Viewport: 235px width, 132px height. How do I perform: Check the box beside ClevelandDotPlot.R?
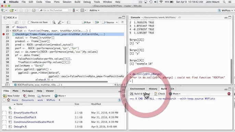pyautogui.click(x=4, y=117)
